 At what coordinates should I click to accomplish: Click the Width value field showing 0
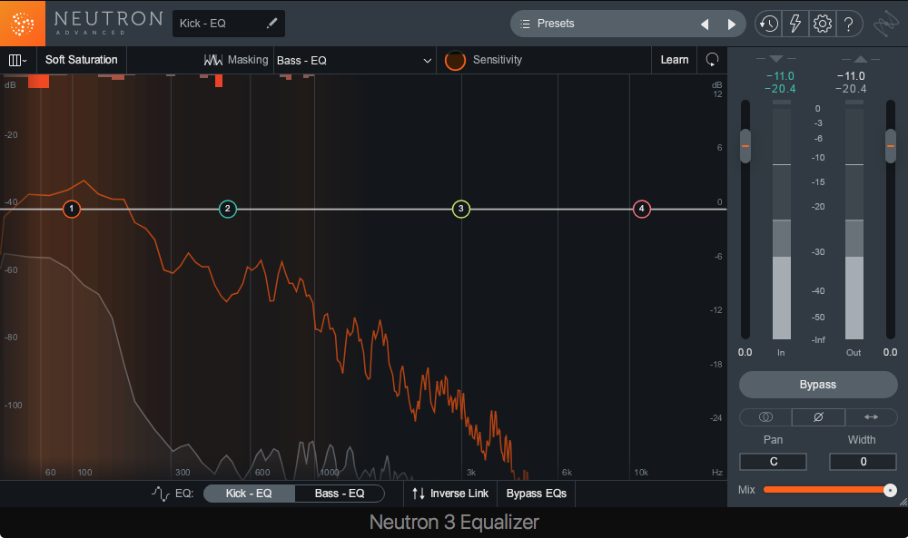(x=863, y=462)
